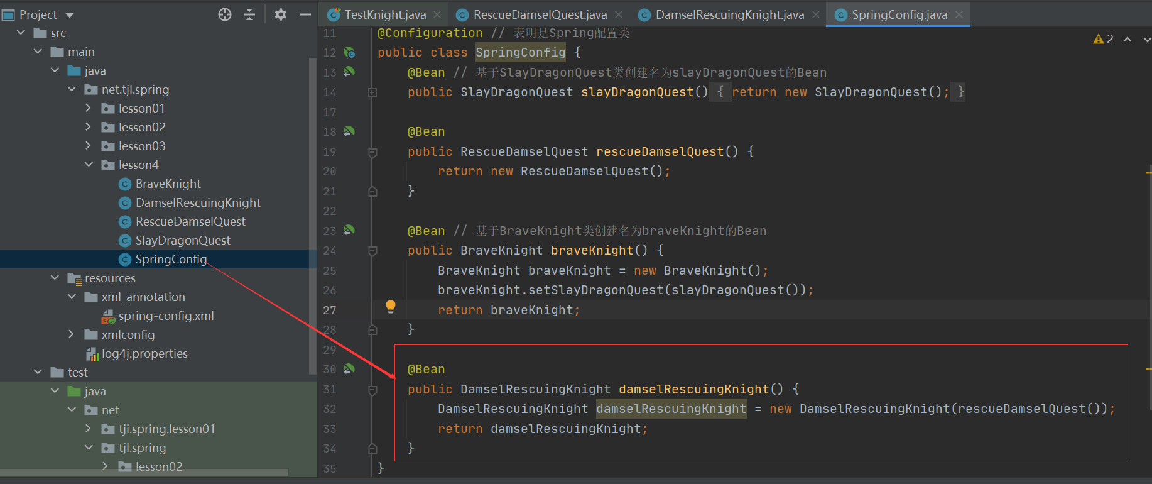Collapse the net.tjl.spring package
Image resolution: width=1152 pixels, height=484 pixels.
point(72,89)
